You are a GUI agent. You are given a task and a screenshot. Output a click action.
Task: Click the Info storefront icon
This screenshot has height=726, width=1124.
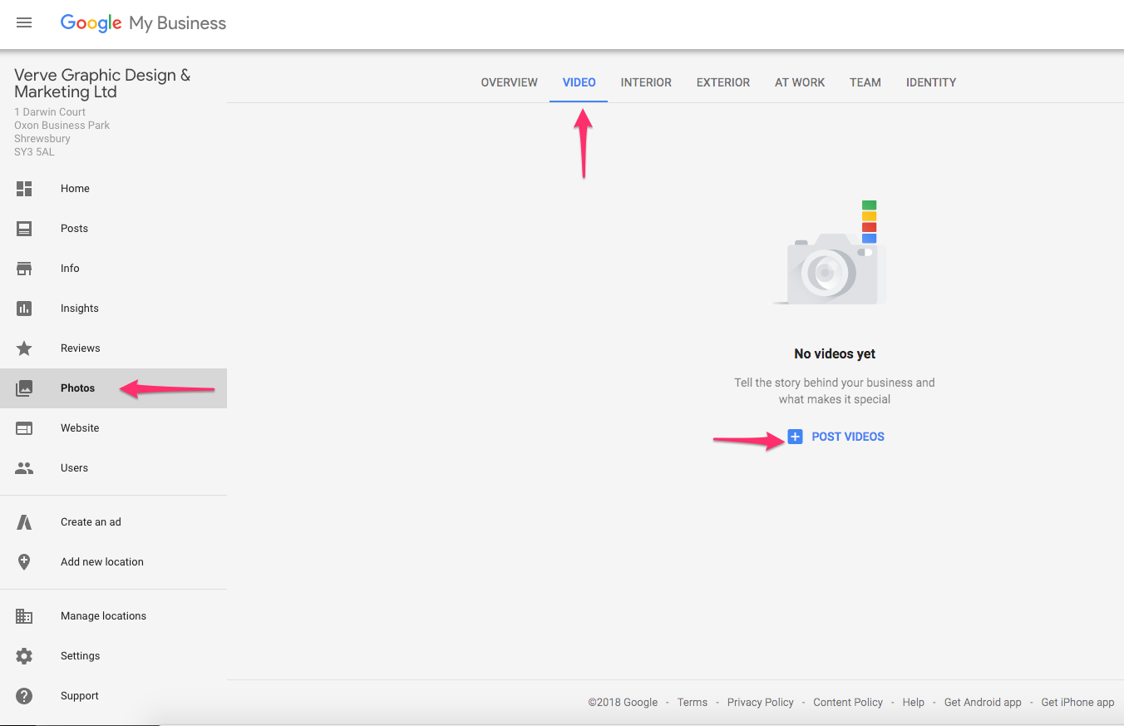(24, 269)
